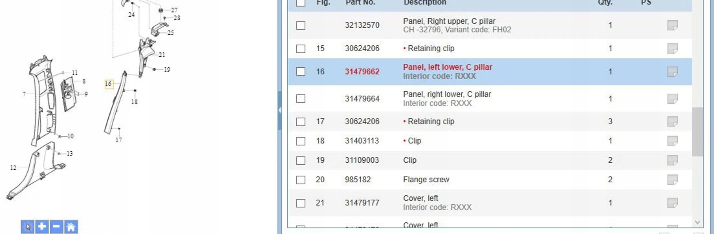The width and height of the screenshot is (714, 234).
Task: Click part number 31479664
Action: (362, 99)
